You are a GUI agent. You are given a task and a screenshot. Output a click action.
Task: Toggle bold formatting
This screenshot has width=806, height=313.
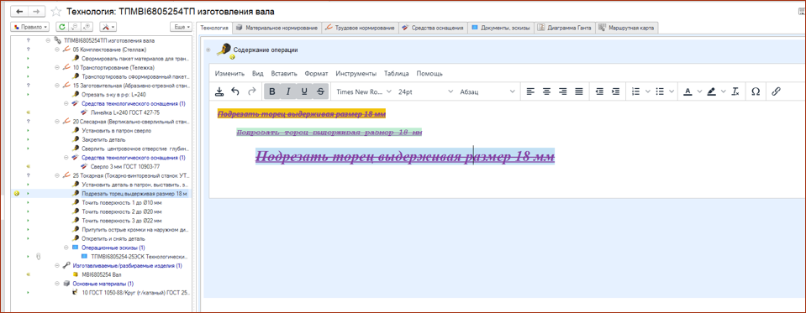(272, 91)
